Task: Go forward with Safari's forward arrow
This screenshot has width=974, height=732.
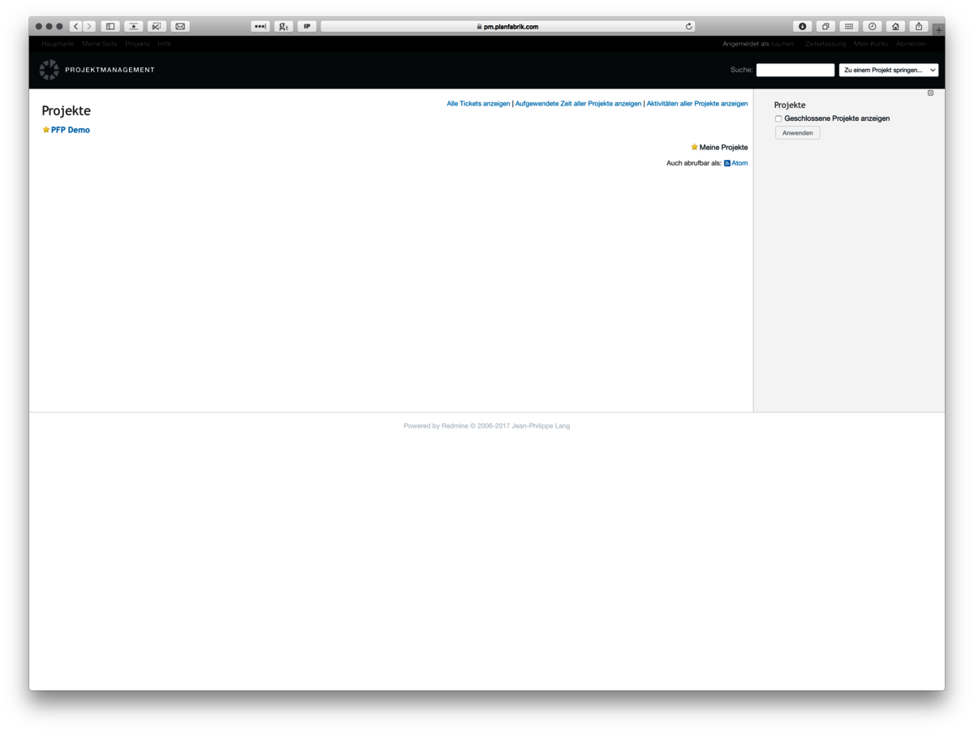Action: click(89, 27)
